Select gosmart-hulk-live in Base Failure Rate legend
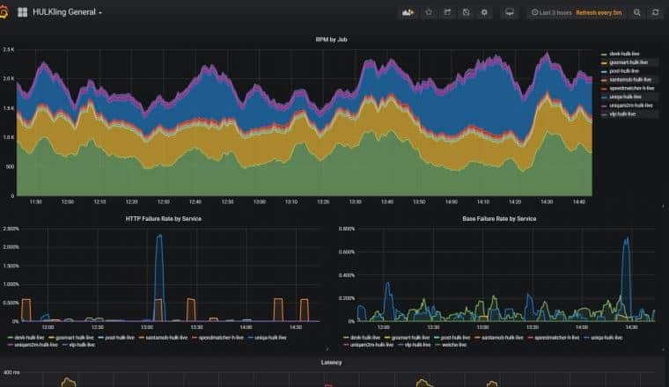Viewport: 669px width, 387px height. tap(410, 338)
